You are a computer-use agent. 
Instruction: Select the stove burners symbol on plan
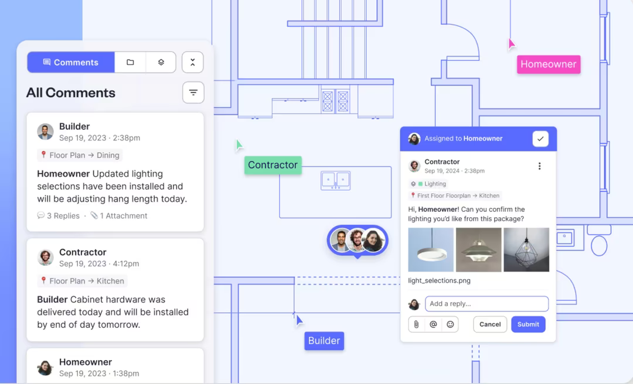click(x=335, y=101)
